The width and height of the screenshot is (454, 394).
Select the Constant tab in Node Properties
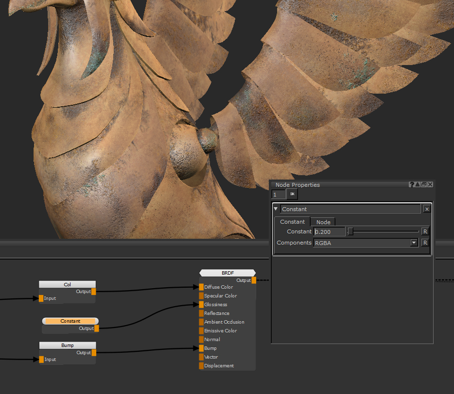click(x=292, y=222)
